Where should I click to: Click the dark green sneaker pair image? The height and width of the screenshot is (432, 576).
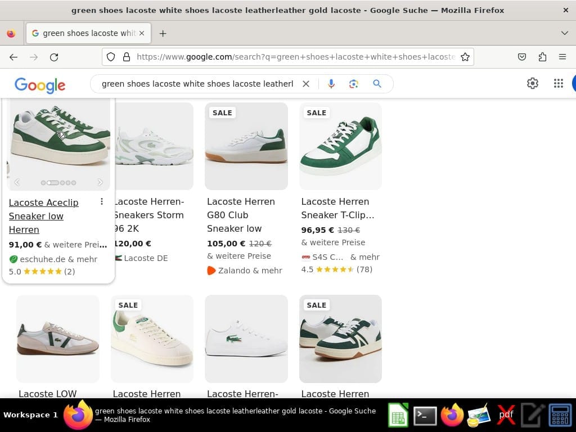click(340, 339)
